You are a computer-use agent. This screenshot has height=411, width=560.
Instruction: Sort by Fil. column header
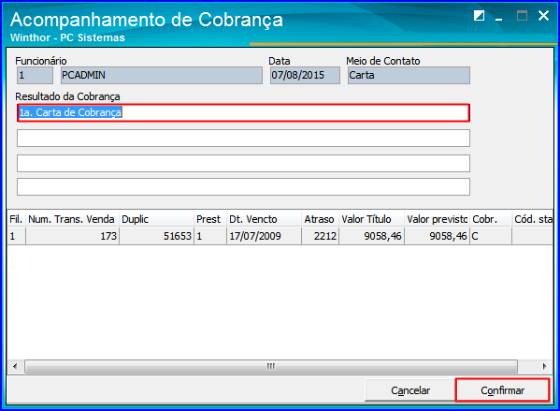click(x=17, y=219)
